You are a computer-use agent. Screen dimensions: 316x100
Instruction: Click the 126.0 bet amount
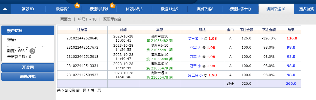(x=246, y=38)
